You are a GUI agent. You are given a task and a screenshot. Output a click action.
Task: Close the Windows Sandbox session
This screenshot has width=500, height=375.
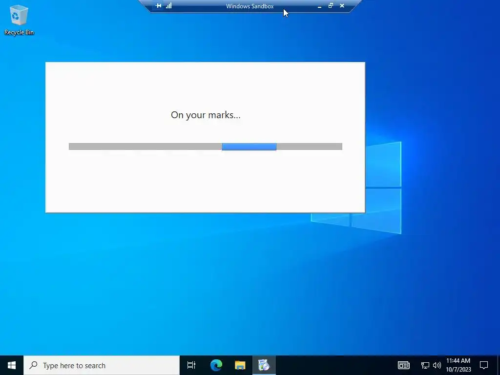pos(342,6)
